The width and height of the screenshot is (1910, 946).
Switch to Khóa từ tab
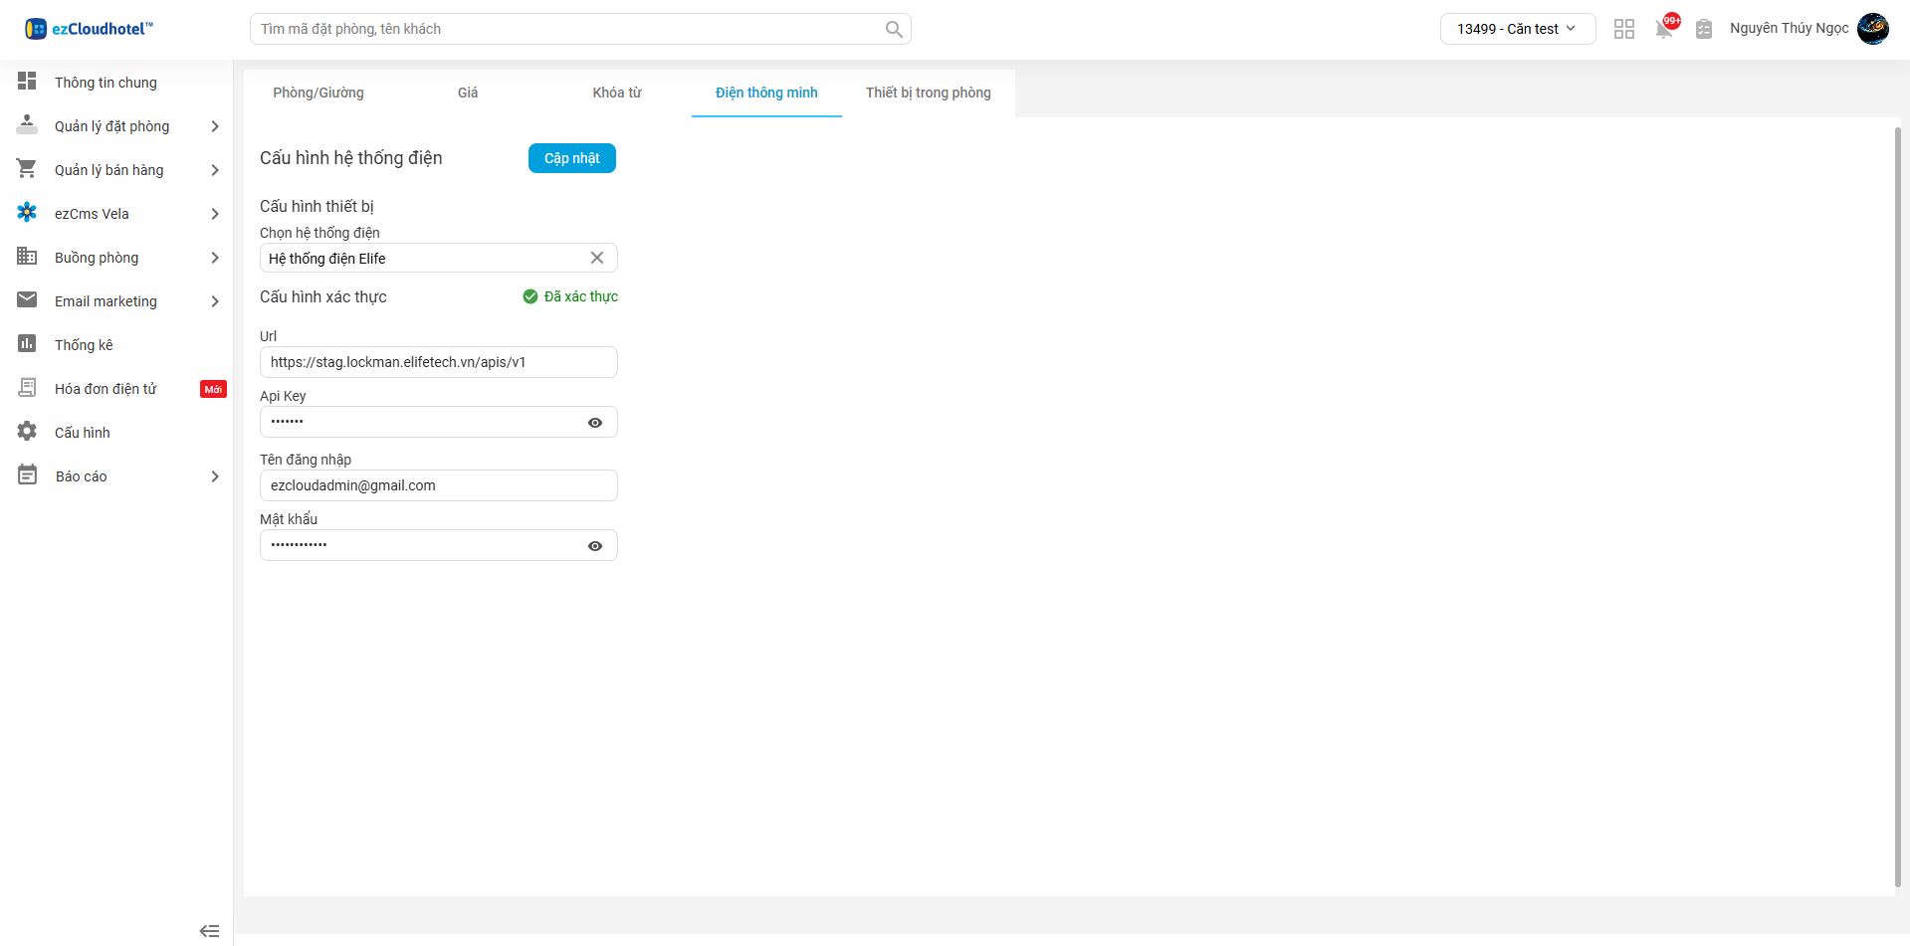point(616,93)
